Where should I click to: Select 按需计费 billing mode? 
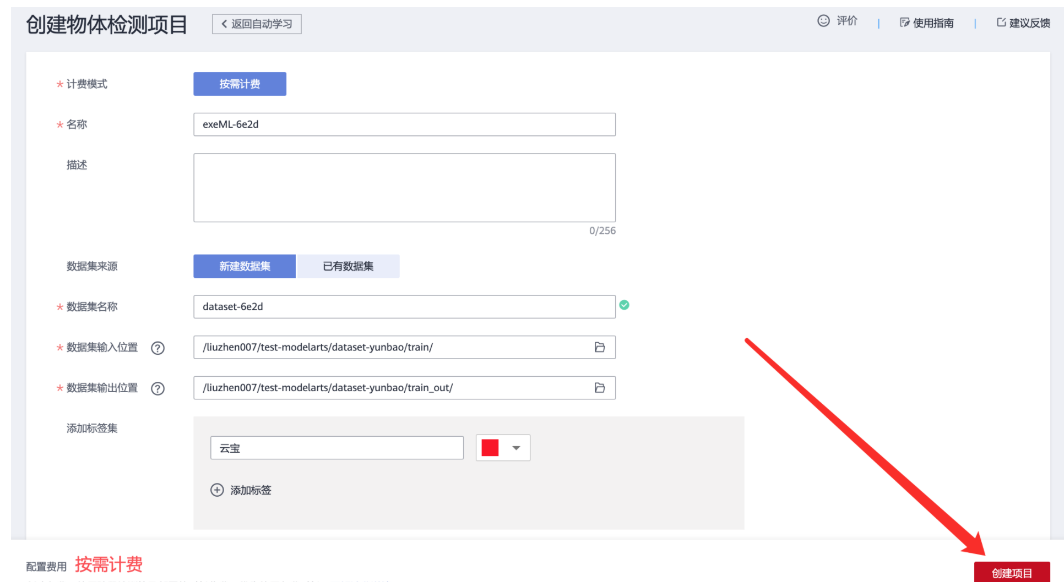(240, 84)
